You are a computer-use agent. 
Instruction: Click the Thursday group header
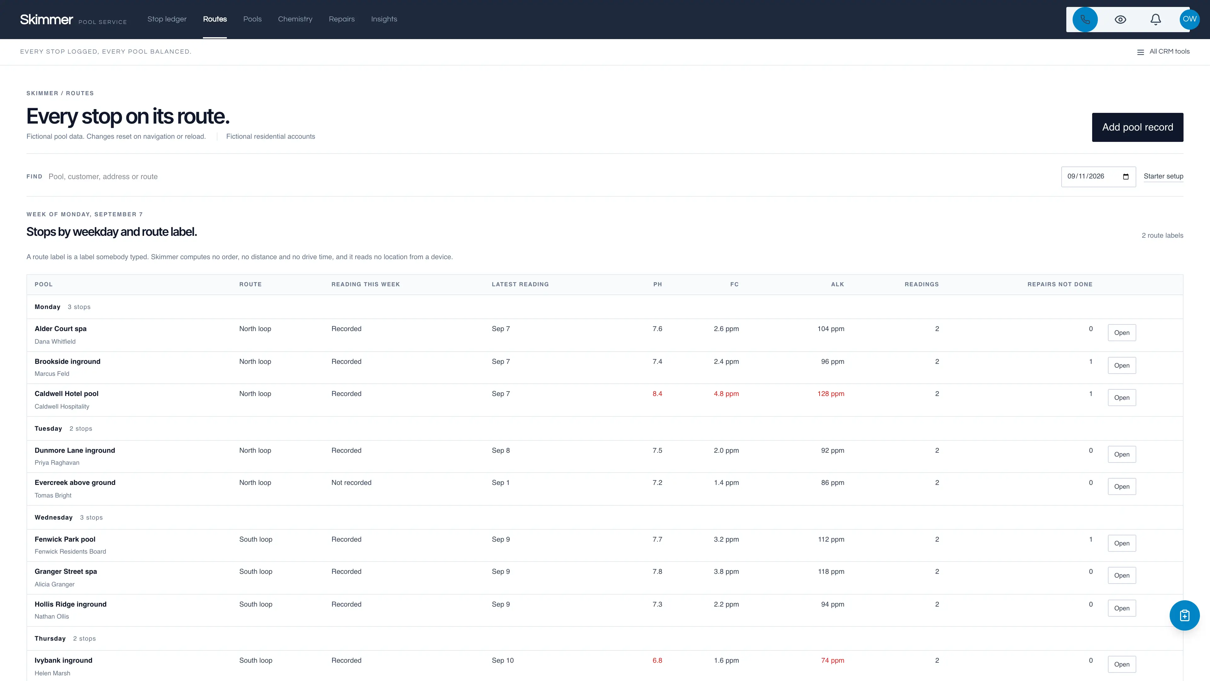pyautogui.click(x=605, y=639)
